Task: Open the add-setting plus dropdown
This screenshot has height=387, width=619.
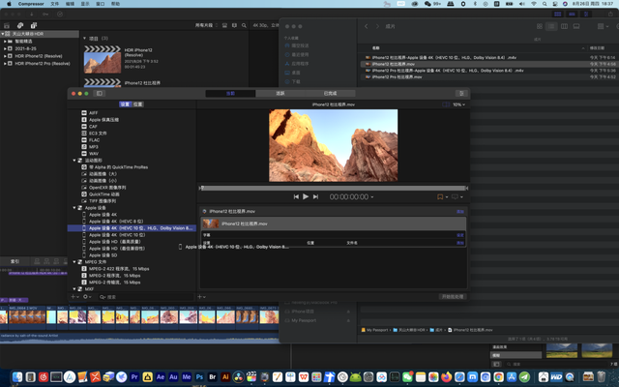Action: [74, 297]
